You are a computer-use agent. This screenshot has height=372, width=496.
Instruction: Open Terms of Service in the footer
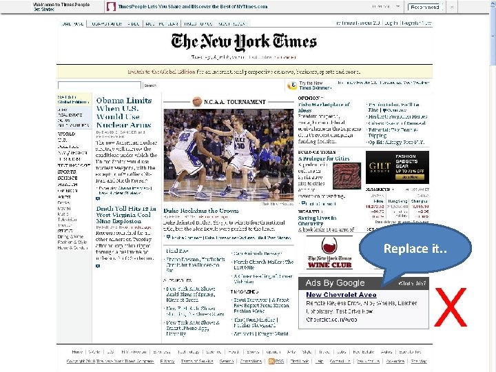click(x=197, y=361)
